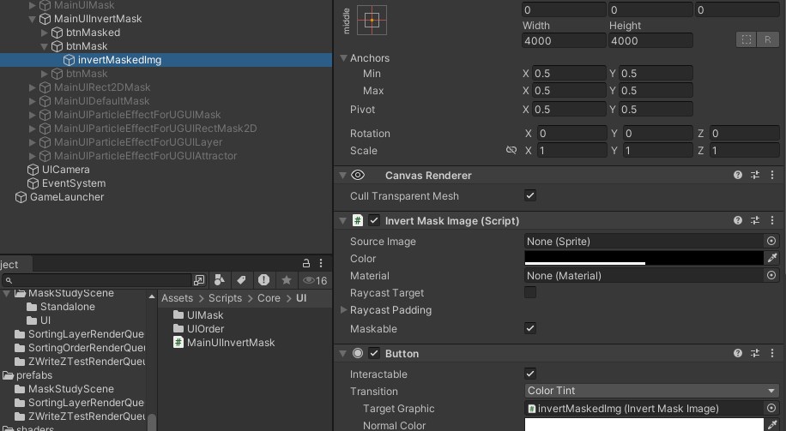Go to Scripts in the breadcrumb path
The width and height of the screenshot is (786, 431).
click(225, 298)
